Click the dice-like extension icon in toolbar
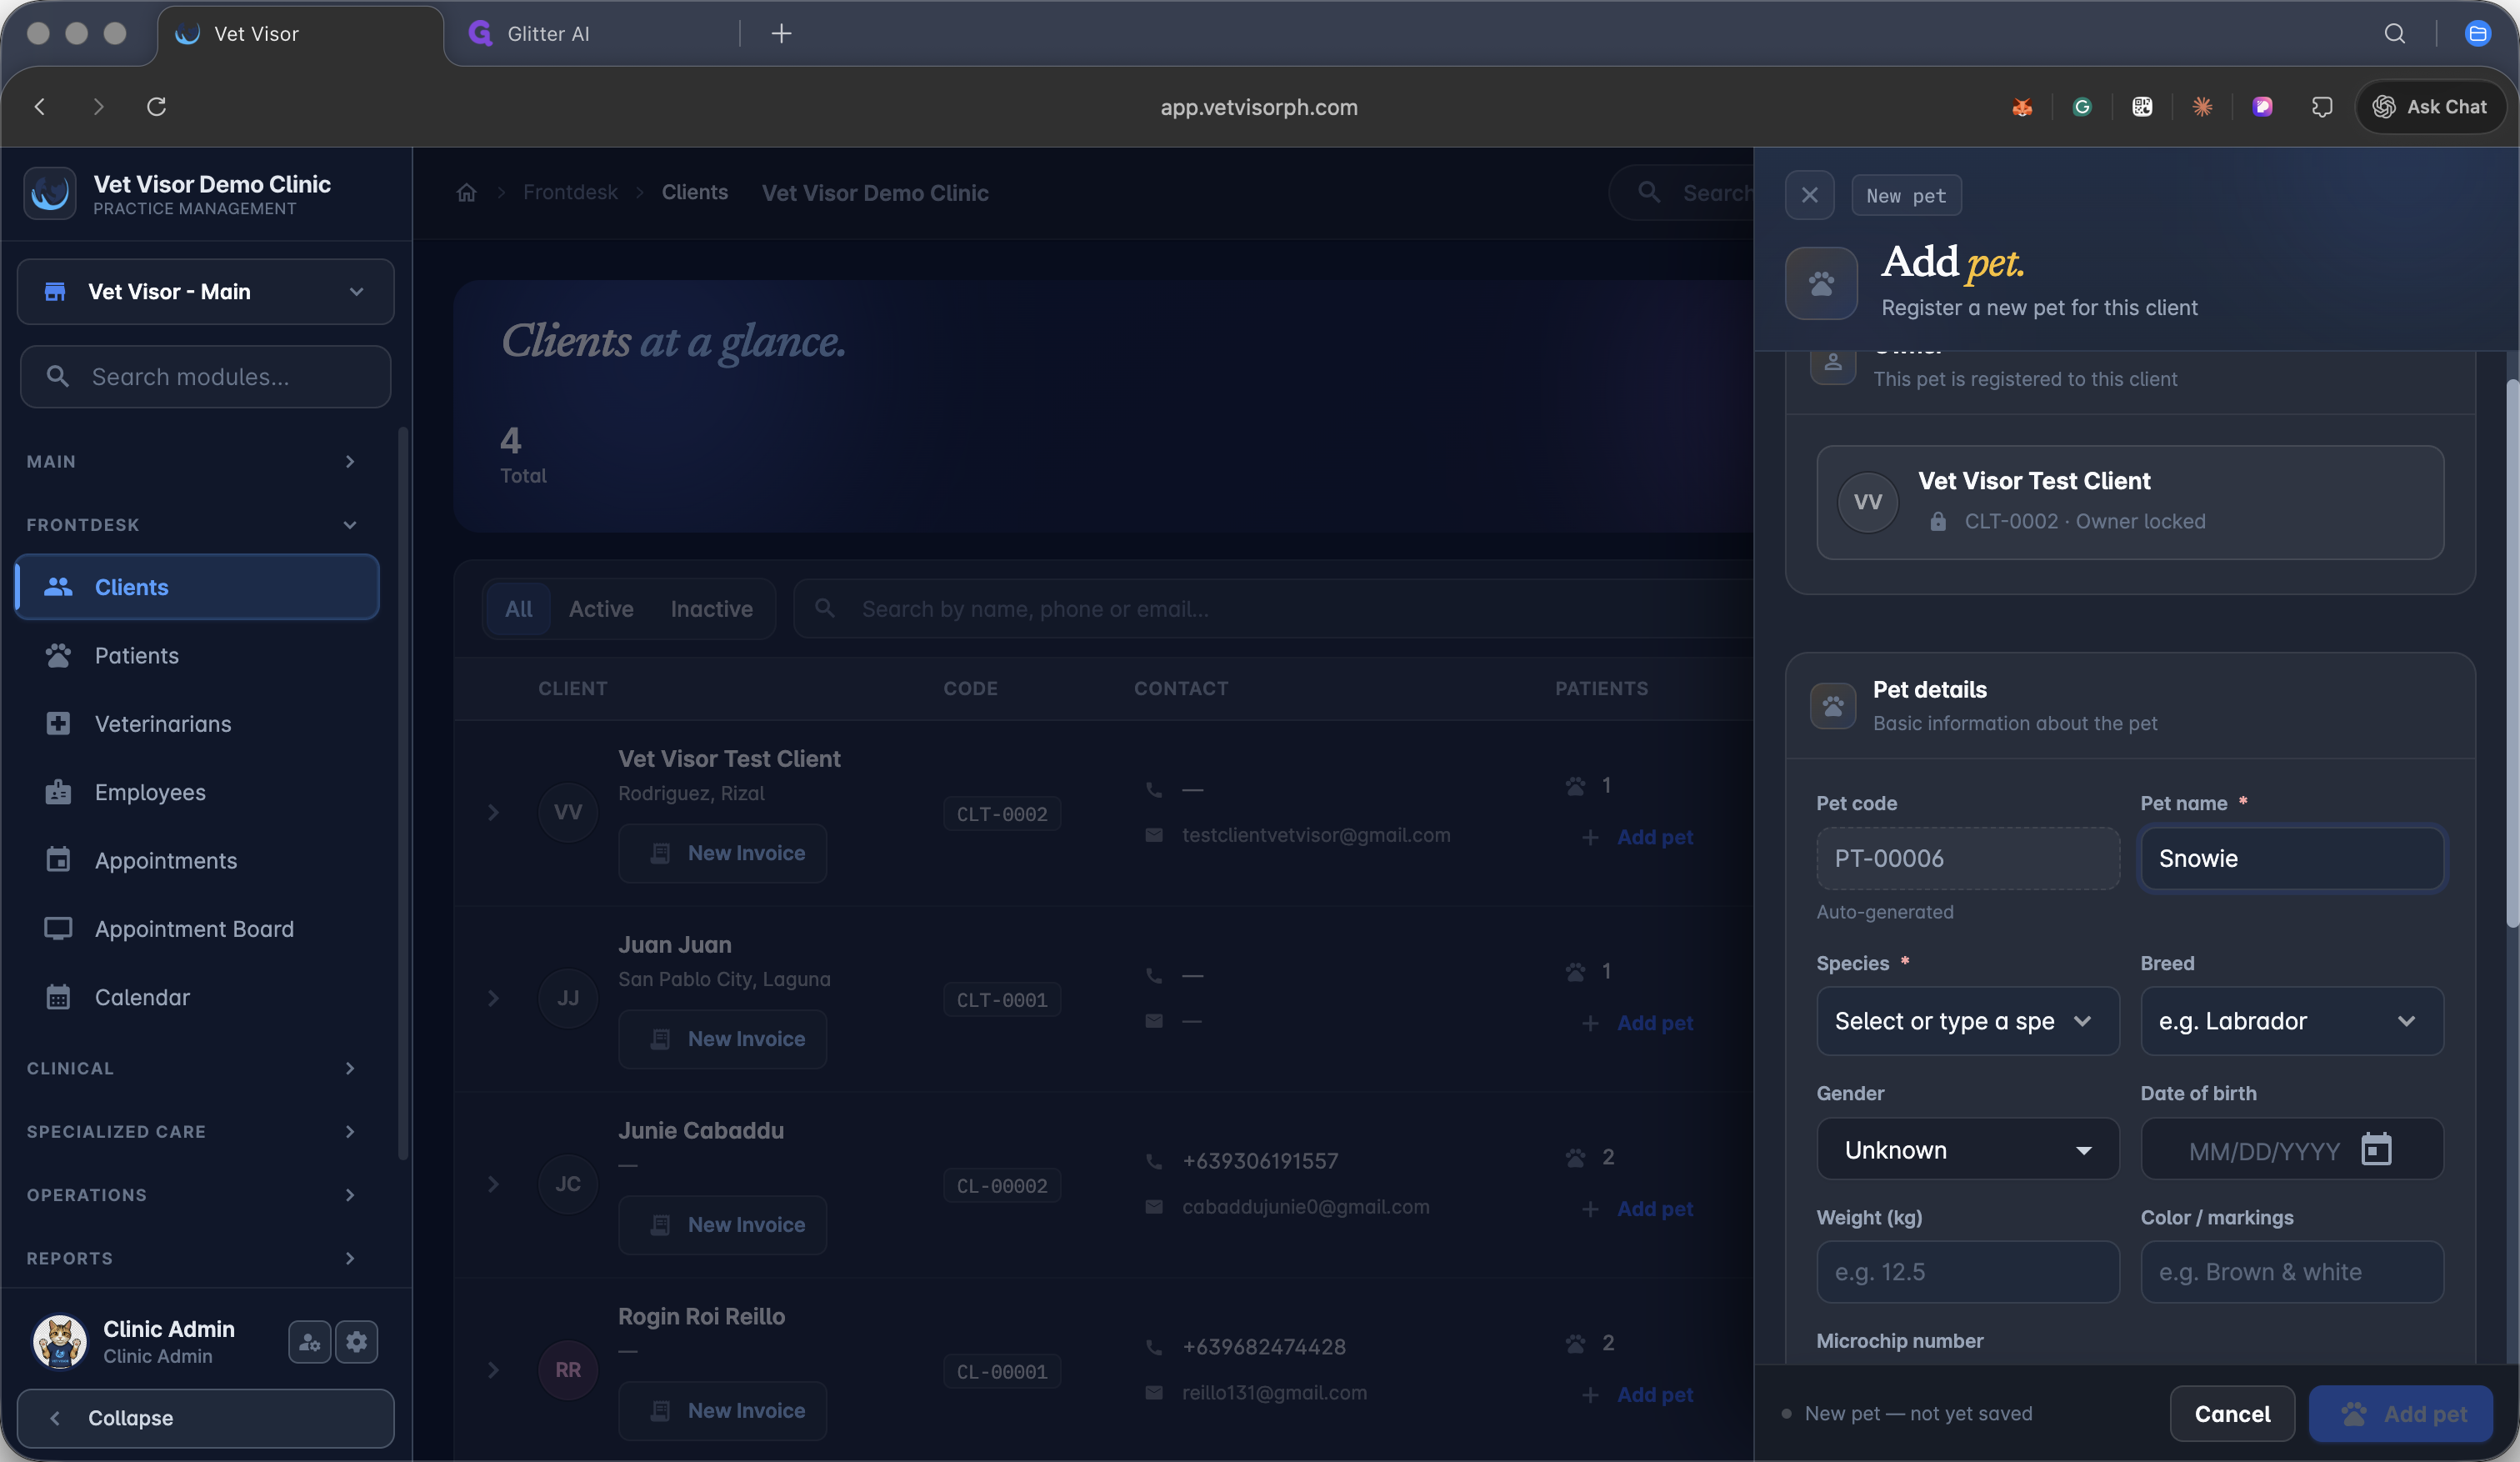Screen dimensions: 2520x1462 (x=2142, y=107)
